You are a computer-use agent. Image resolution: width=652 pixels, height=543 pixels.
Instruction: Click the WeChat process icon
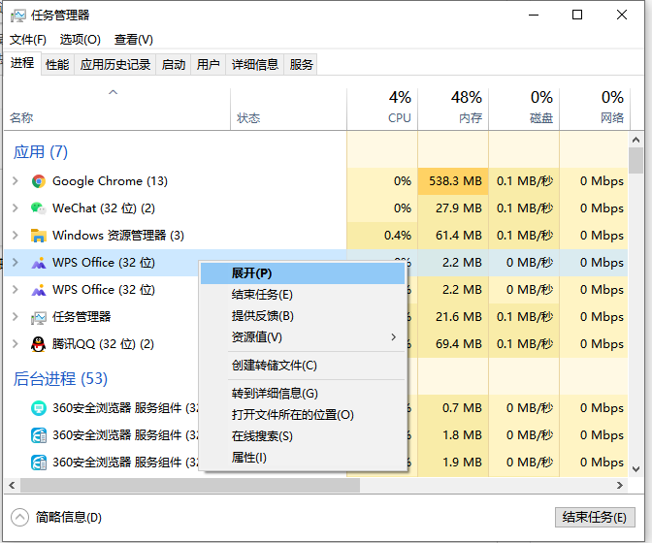click(39, 208)
